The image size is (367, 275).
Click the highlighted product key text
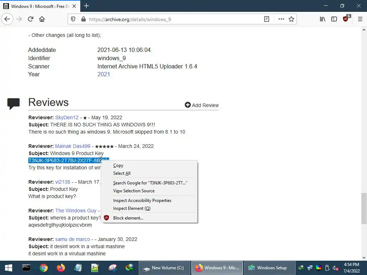point(65,160)
